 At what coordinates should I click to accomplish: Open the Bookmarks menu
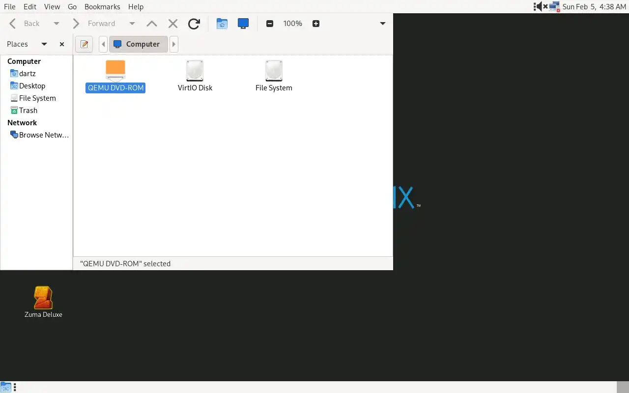pos(102,6)
